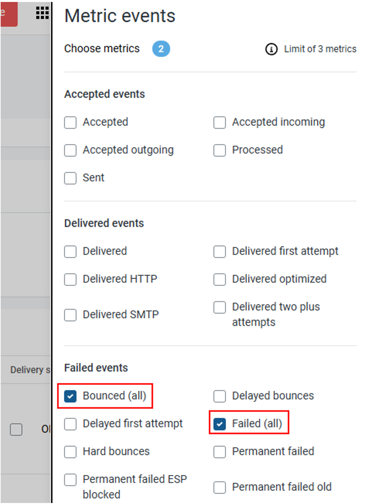This screenshot has height=504, width=386.
Task: Select the Processed metric checkbox
Action: click(219, 150)
